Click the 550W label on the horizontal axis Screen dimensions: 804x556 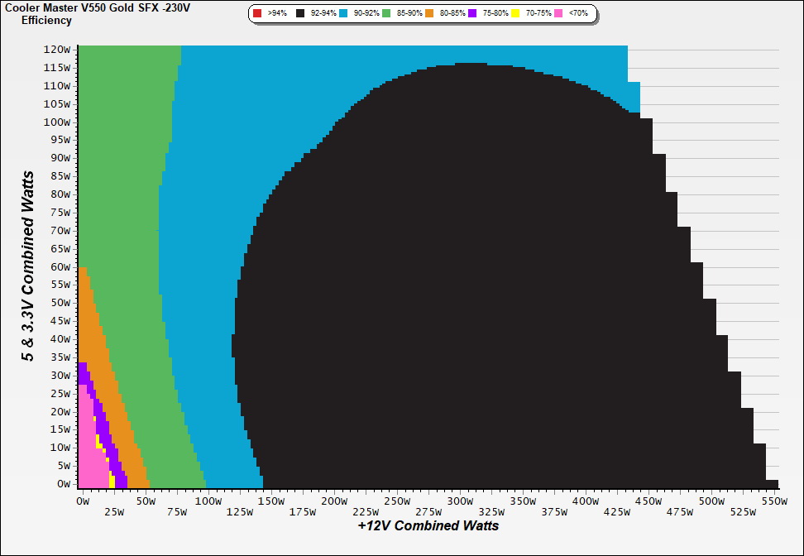(x=773, y=501)
